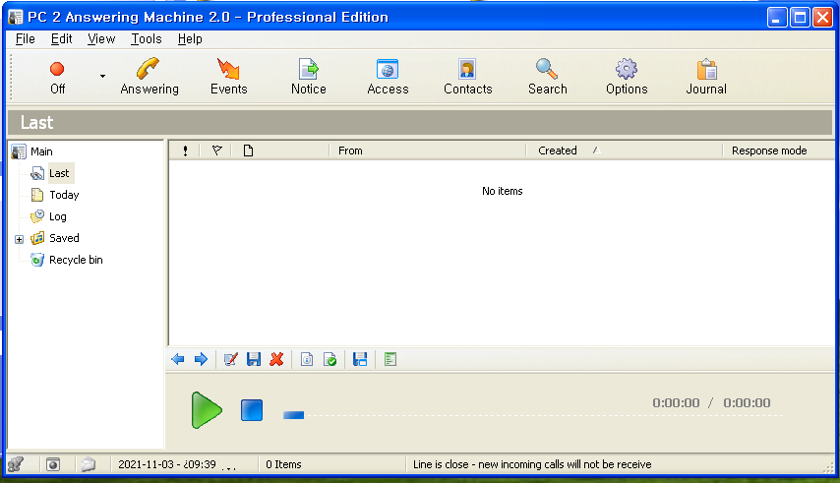Minimize the PC 2 Answering Machine window
840x483 pixels.
point(777,18)
